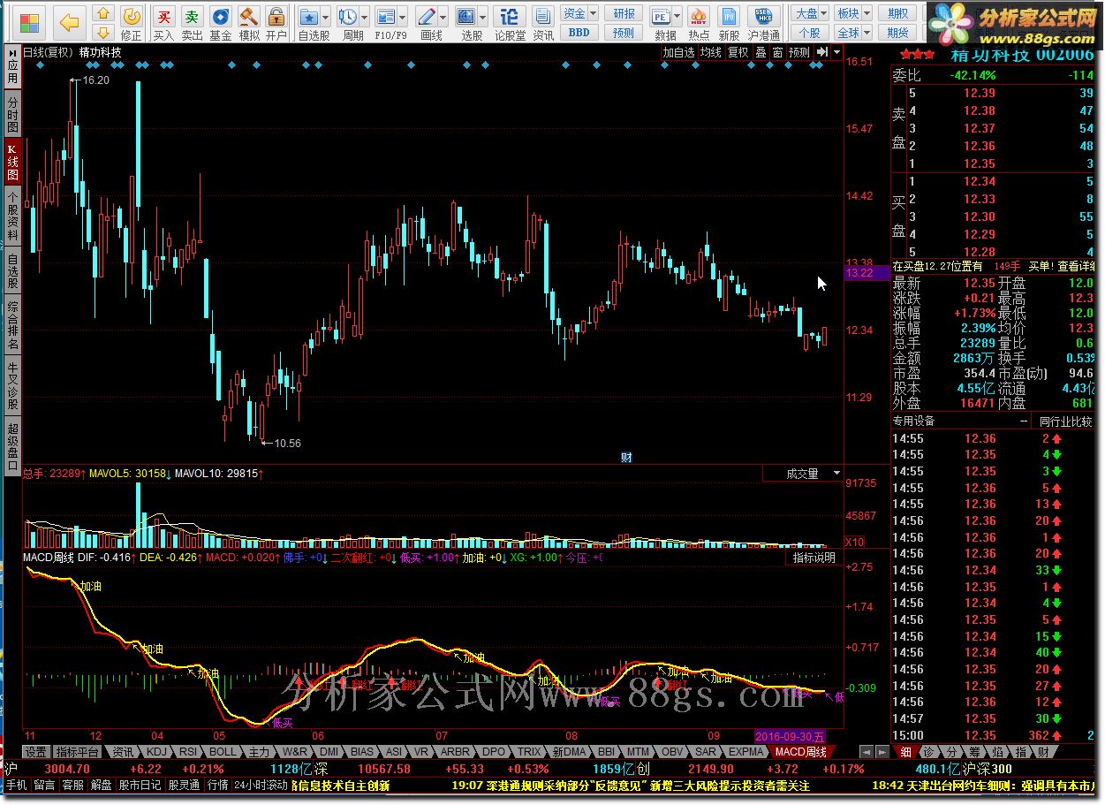Switch to 超级盘口 side tab

pos(12,446)
